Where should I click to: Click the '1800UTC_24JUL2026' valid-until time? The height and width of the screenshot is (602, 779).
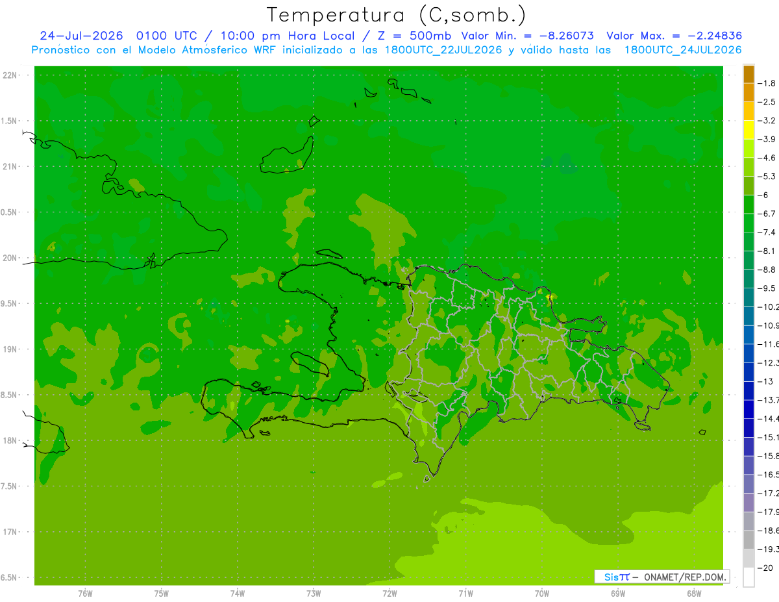[x=683, y=50]
